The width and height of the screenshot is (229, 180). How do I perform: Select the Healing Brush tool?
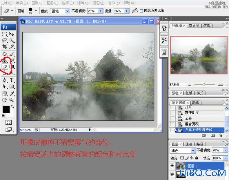(x=5, y=54)
